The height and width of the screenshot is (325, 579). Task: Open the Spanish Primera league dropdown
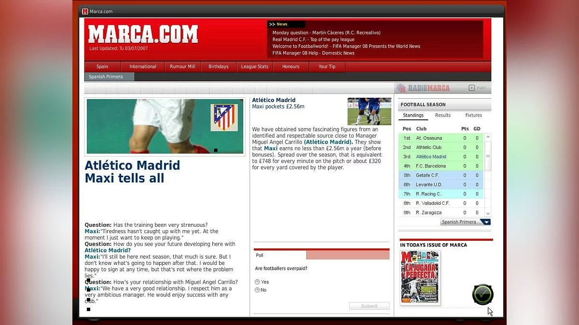[x=466, y=222]
